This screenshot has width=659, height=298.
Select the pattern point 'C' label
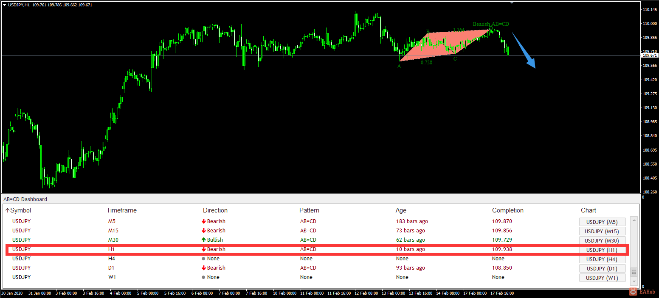click(x=455, y=59)
